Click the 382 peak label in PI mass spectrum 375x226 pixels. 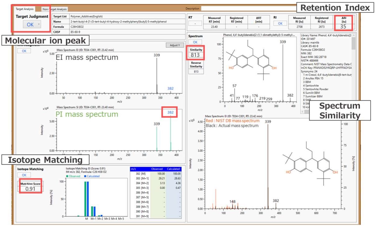pyautogui.click(x=171, y=112)
